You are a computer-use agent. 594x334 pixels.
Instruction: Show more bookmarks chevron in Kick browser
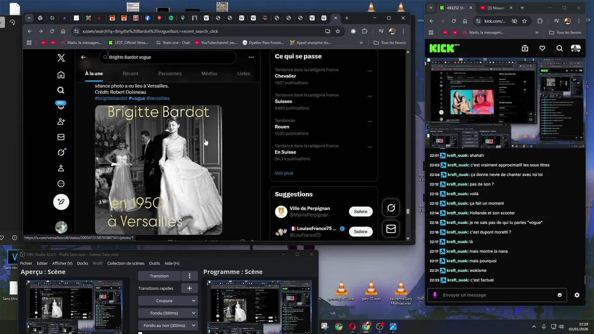(x=537, y=32)
